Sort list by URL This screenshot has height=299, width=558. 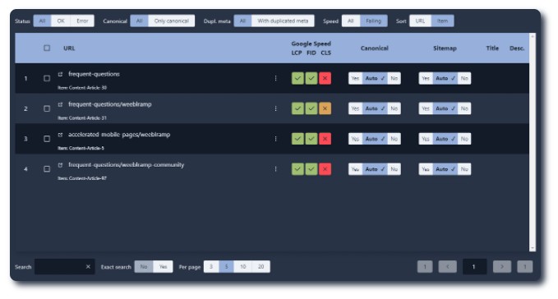click(420, 21)
